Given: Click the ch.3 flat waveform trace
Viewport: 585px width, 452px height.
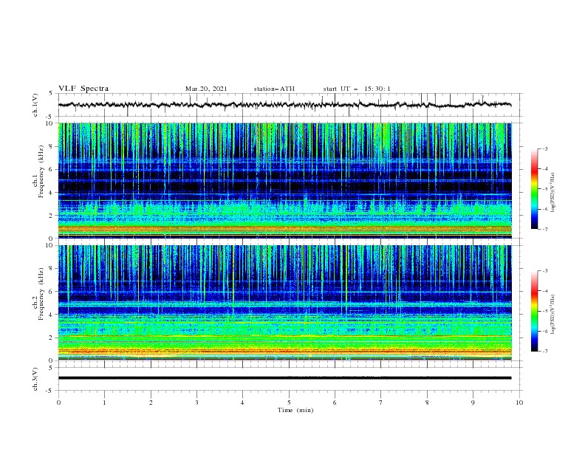Looking at the screenshot, I should pos(284,378).
